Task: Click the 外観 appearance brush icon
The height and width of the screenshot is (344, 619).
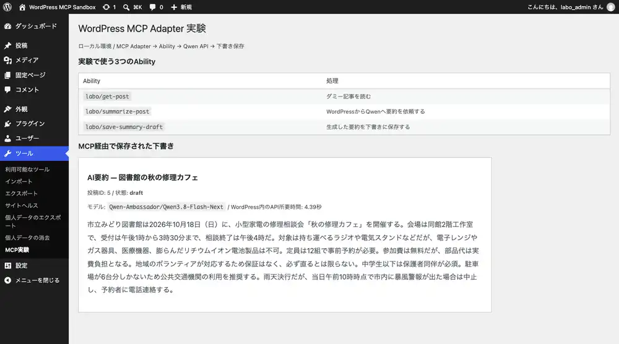Action: point(7,109)
